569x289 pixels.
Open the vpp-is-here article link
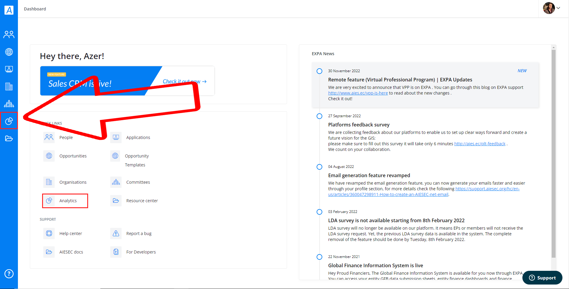click(358, 93)
